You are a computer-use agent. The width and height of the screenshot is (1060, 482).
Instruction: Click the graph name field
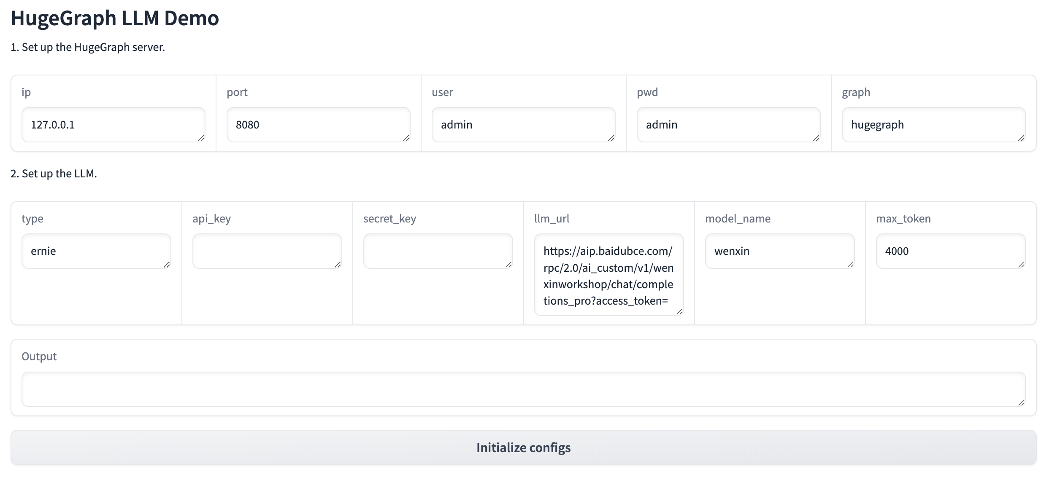[933, 125]
